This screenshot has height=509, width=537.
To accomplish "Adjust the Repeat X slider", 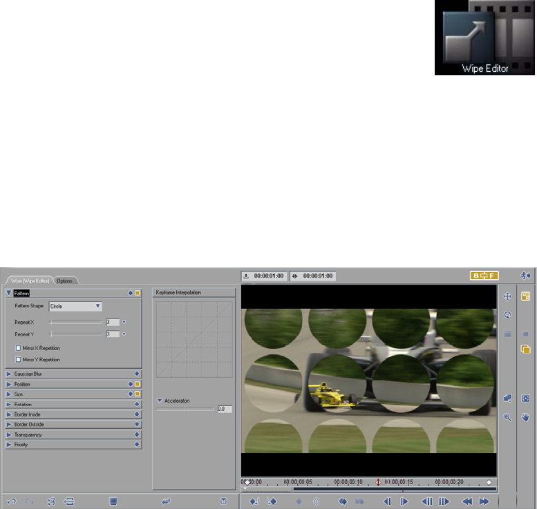I will (76, 322).
